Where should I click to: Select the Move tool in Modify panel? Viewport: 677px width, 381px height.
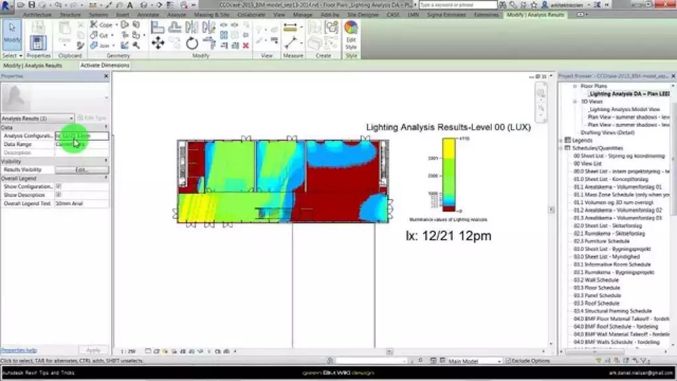point(157,43)
